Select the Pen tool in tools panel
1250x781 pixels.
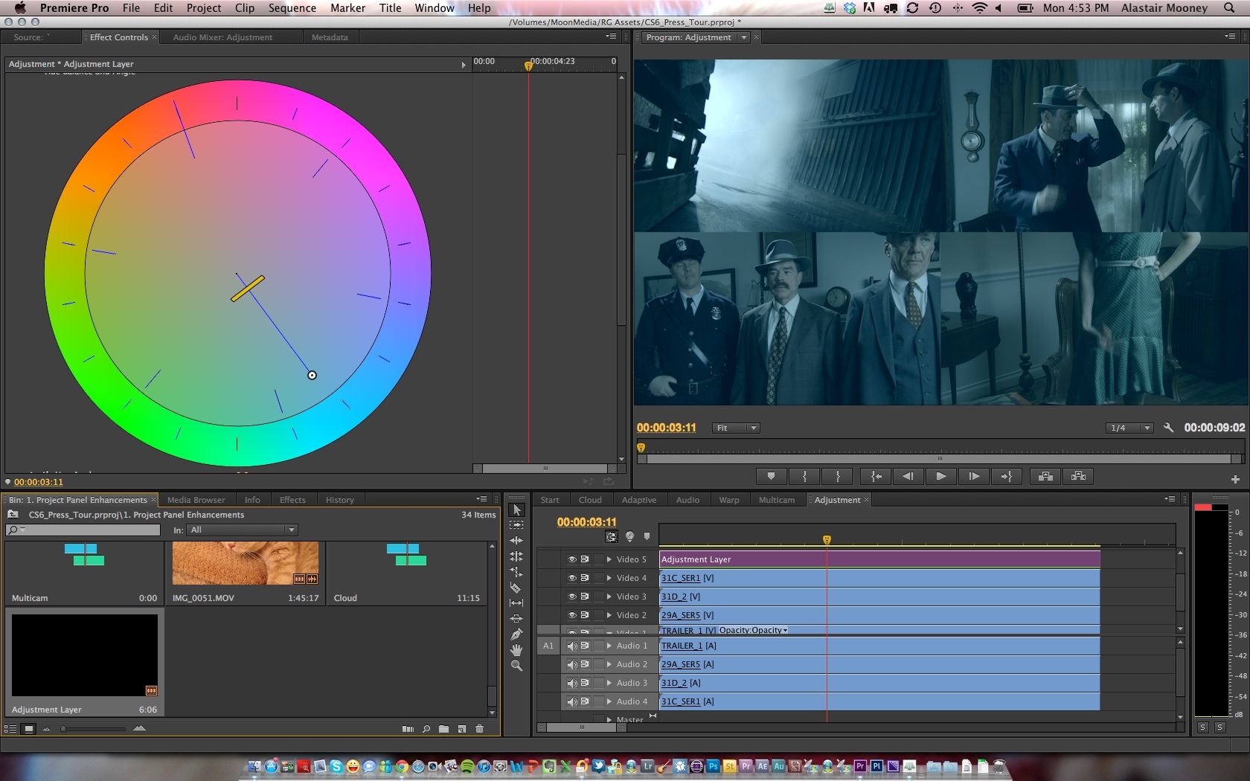[x=516, y=634]
